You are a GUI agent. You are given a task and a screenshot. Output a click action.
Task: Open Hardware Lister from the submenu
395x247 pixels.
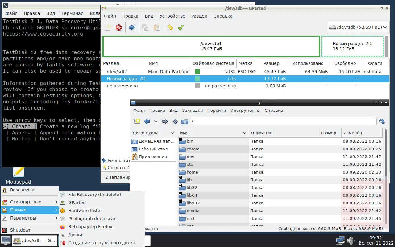coord(102,211)
